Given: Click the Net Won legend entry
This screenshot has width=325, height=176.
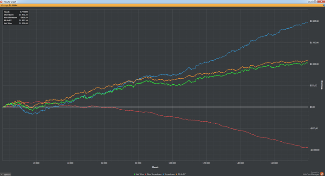Looking at the screenshot, I should tap(139, 174).
